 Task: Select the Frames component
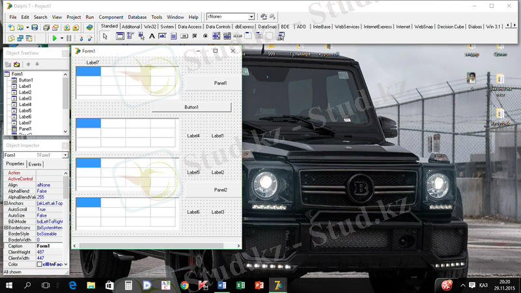coord(120,36)
